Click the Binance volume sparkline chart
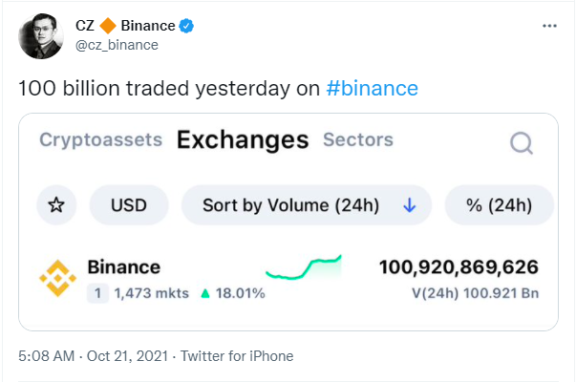The height and width of the screenshot is (382, 576). [x=304, y=267]
